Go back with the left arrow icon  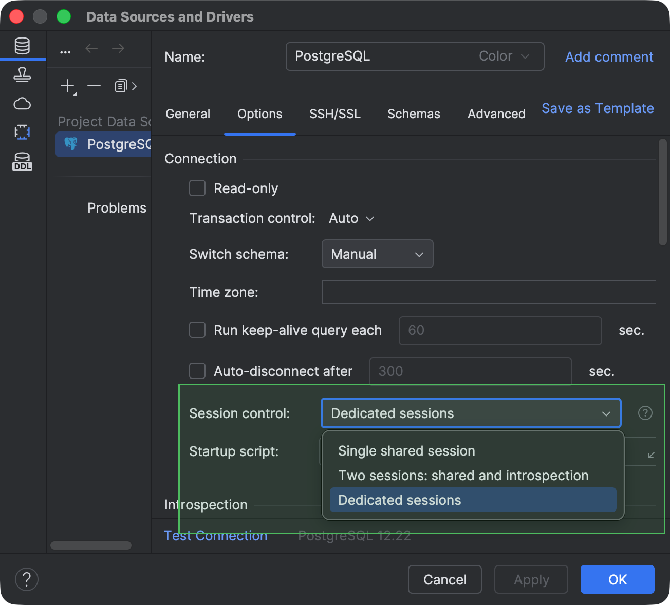91,48
